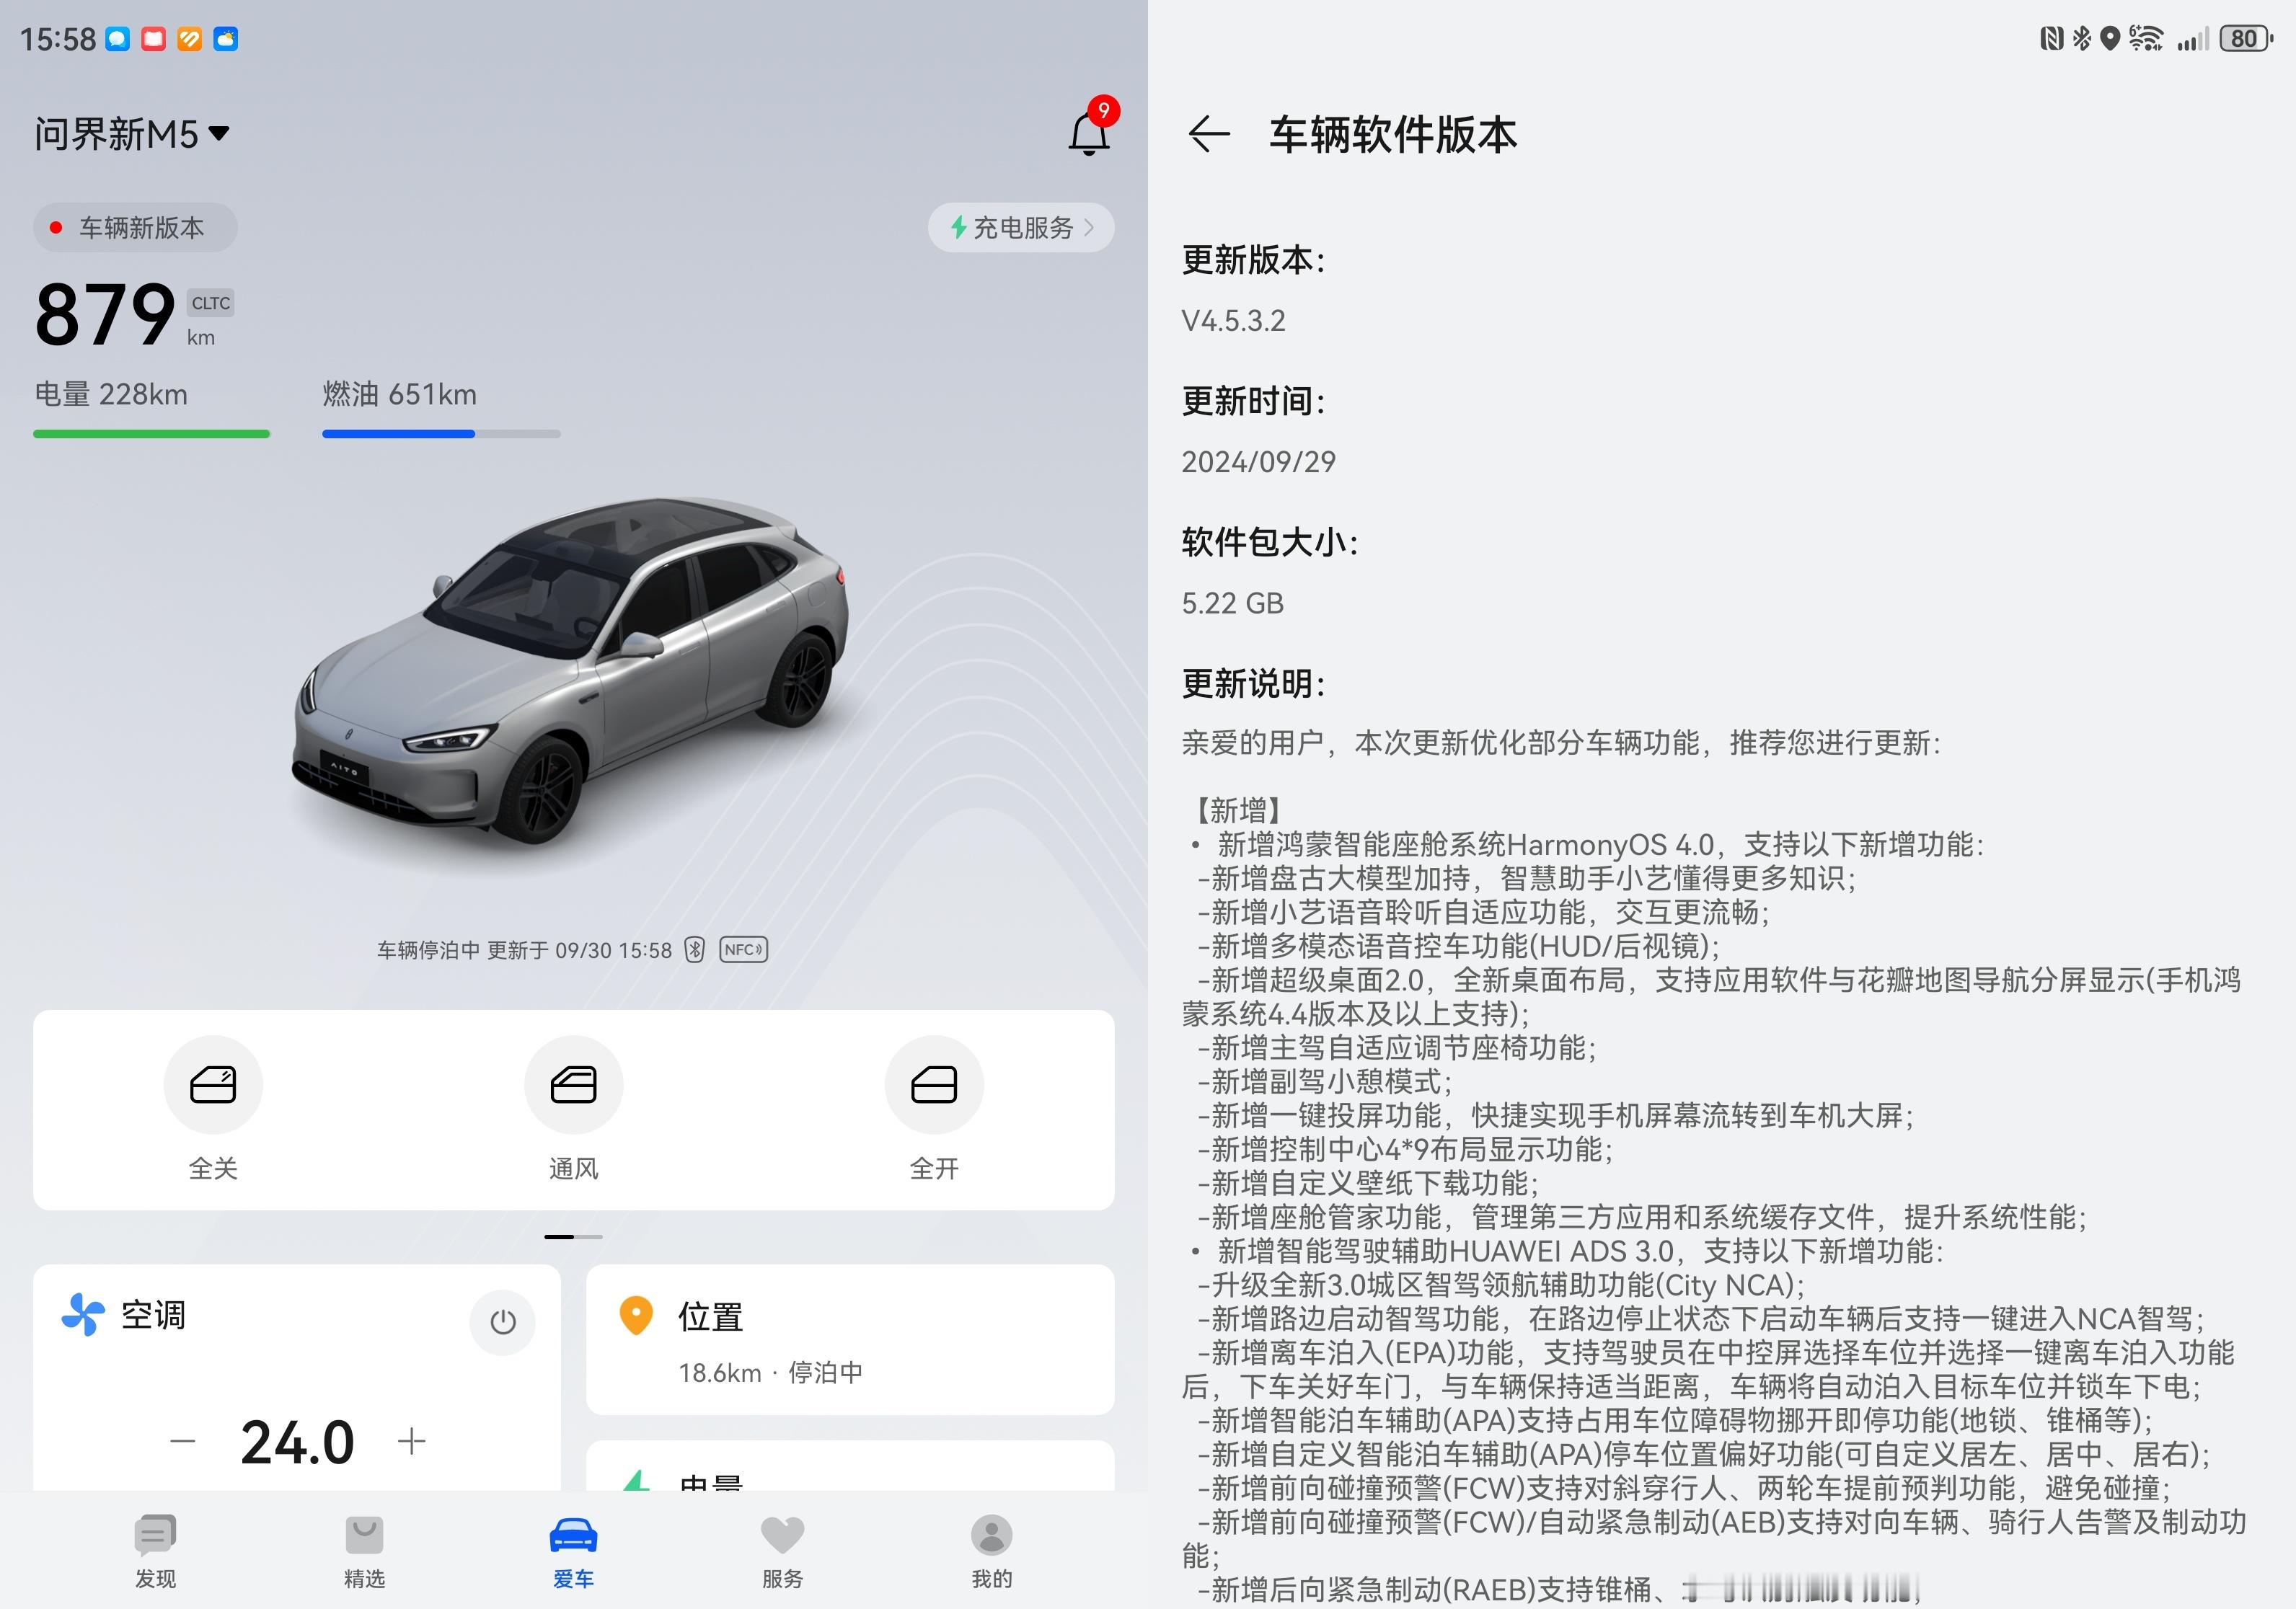Tap the Bluetooth key status icon
This screenshot has height=1609, width=2296.
[695, 949]
